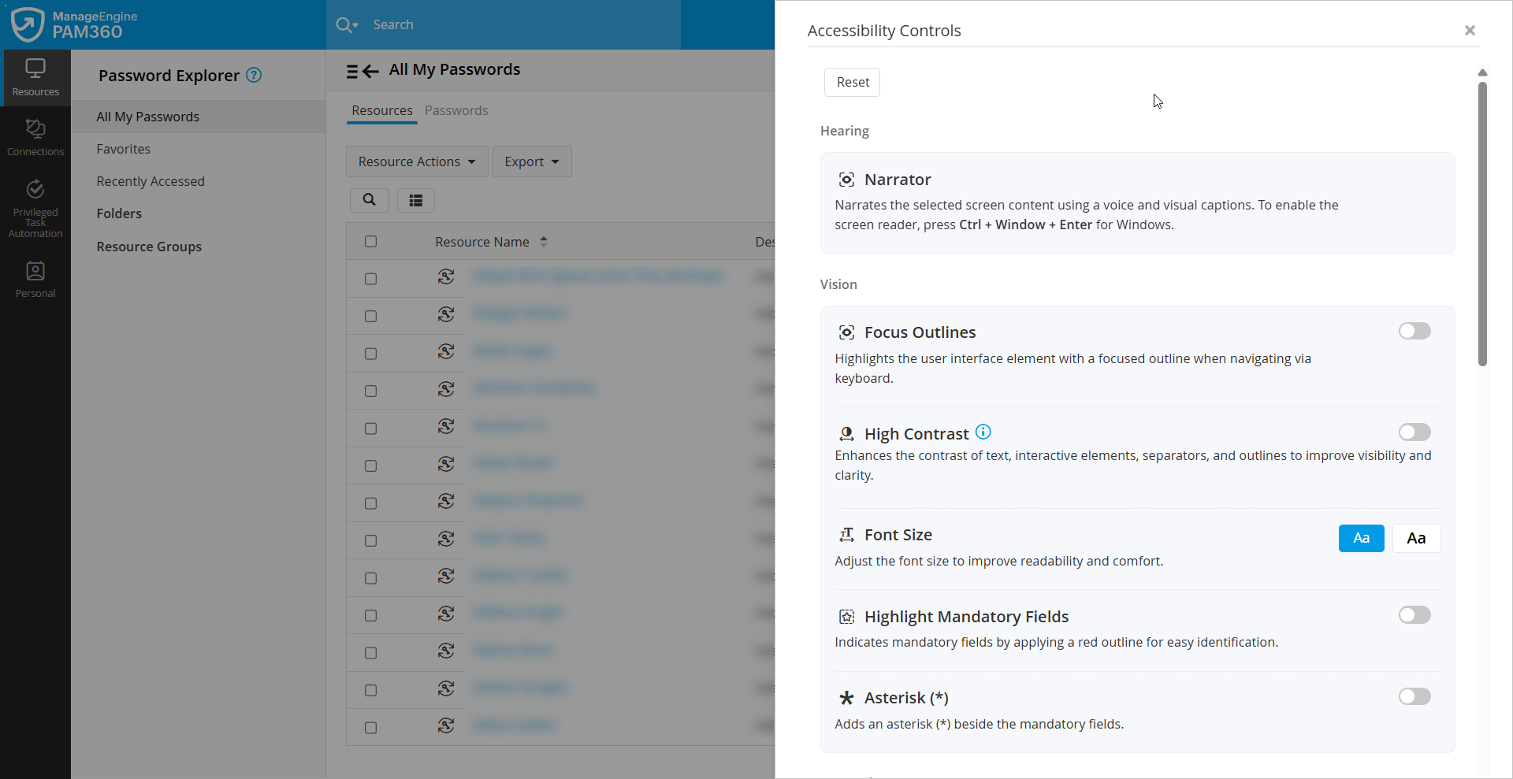The image size is (1513, 779).
Task: Click the High Contrast info icon
Action: [x=982, y=432]
